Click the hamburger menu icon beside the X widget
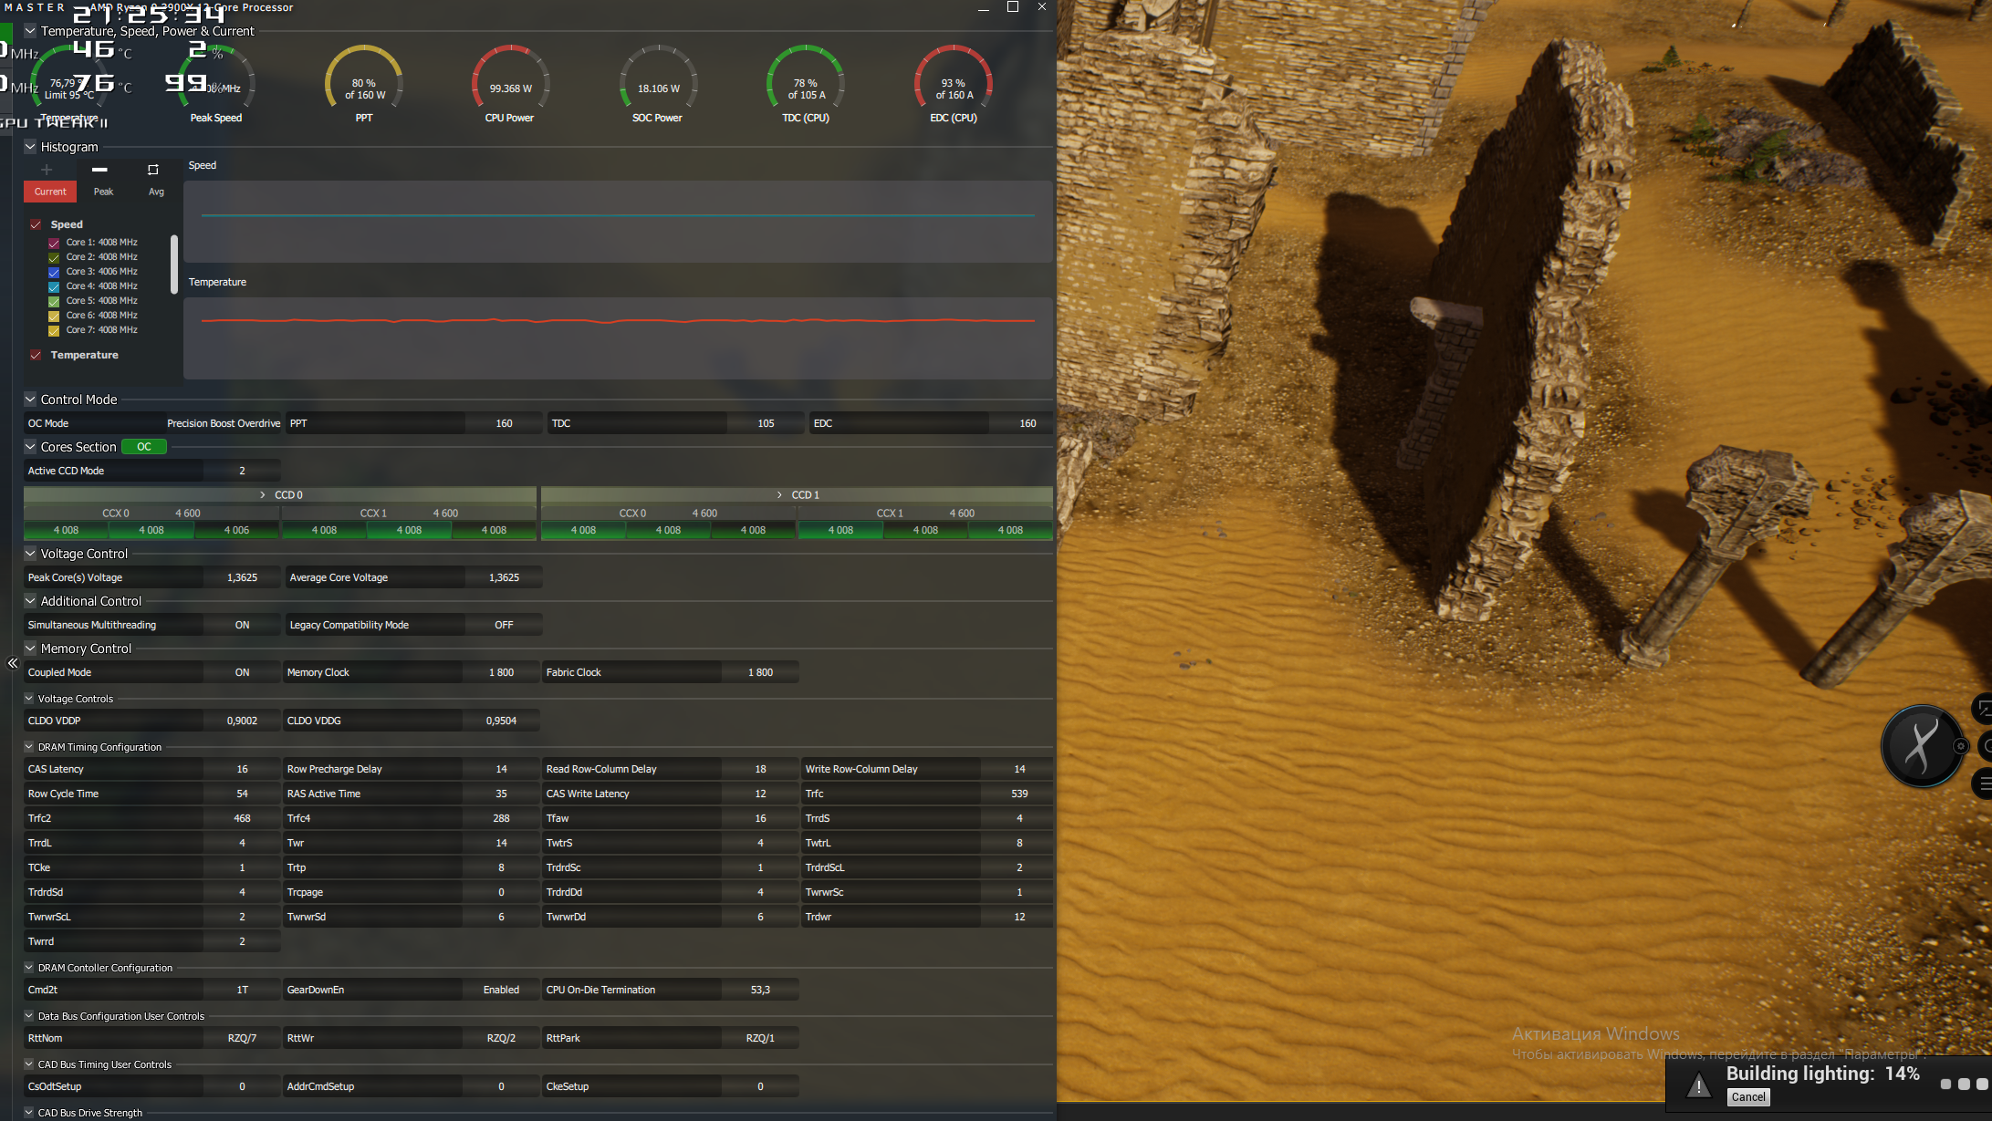 click(1985, 784)
